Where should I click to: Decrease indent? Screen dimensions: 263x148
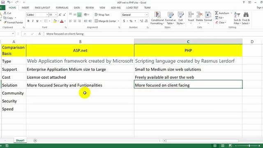86,21
